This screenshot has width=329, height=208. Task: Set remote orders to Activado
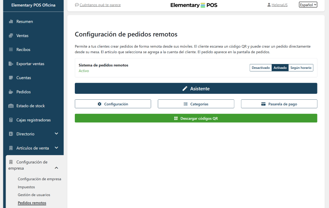(x=280, y=68)
